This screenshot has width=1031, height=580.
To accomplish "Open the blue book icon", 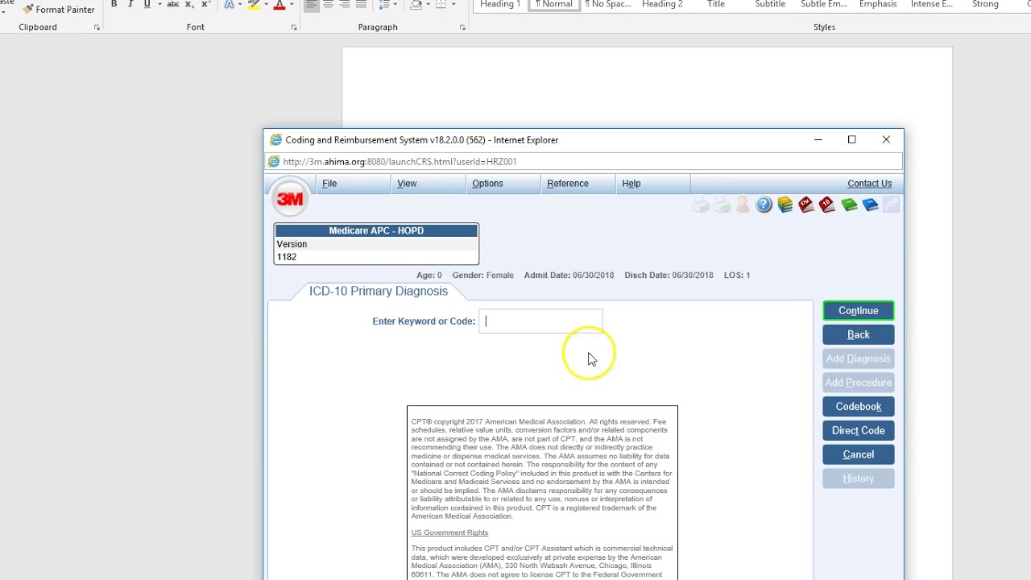I will (870, 205).
